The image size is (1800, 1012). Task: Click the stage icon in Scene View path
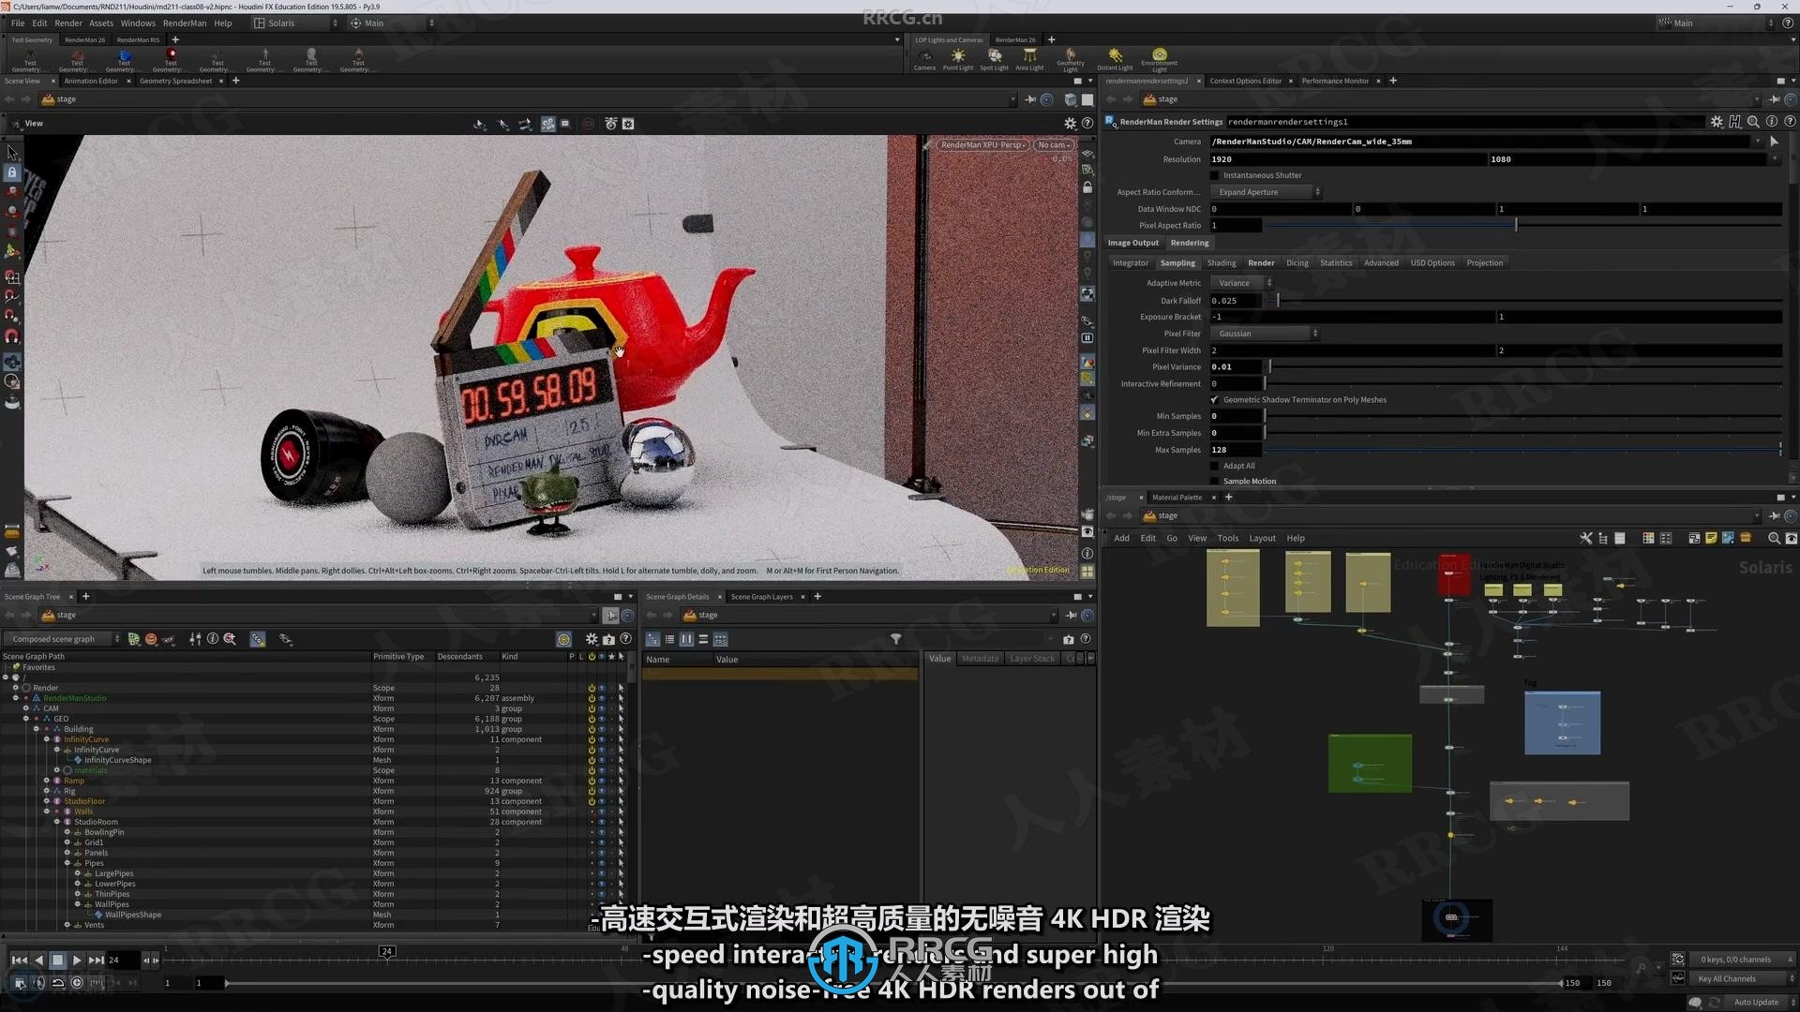[49, 99]
